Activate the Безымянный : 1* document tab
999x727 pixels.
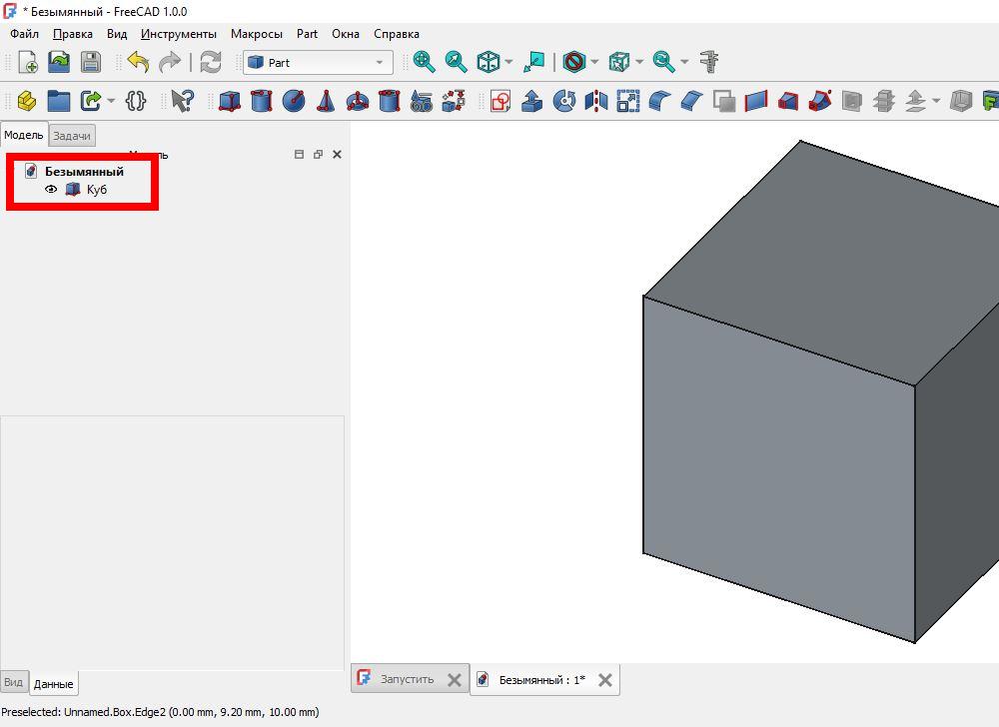tap(542, 680)
